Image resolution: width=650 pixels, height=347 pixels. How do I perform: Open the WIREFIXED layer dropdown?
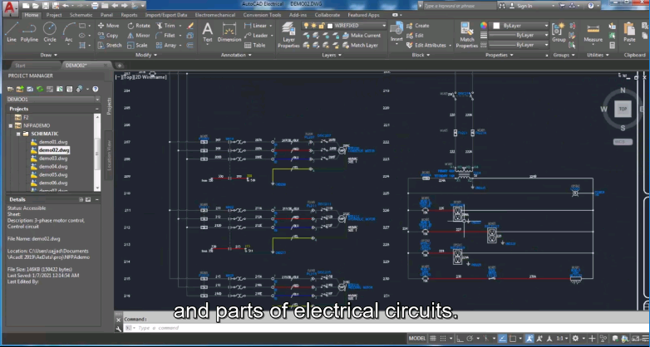384,25
